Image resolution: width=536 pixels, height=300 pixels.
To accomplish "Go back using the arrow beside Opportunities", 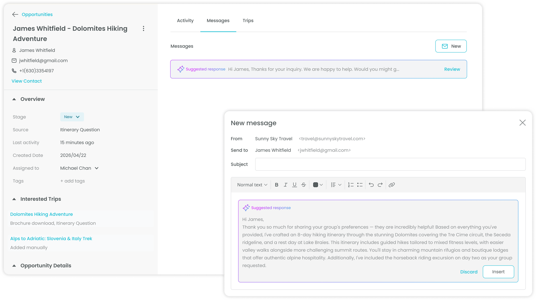I will pyautogui.click(x=15, y=14).
